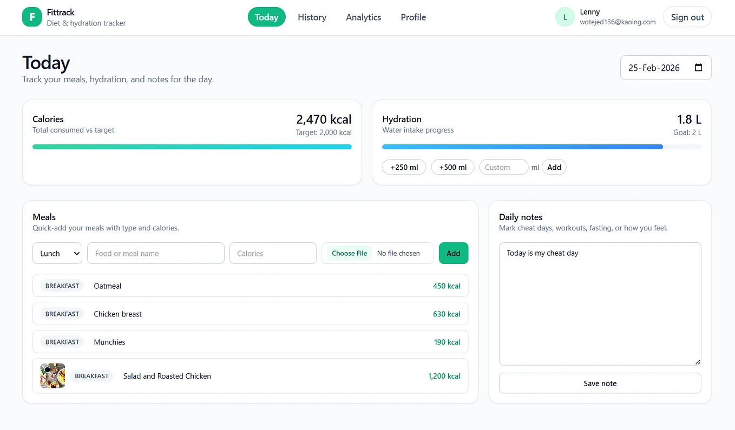Viewport: 735px width, 430px height.
Task: Click the BREAKFAST tag on the Oatmeal row
Action: 62,286
